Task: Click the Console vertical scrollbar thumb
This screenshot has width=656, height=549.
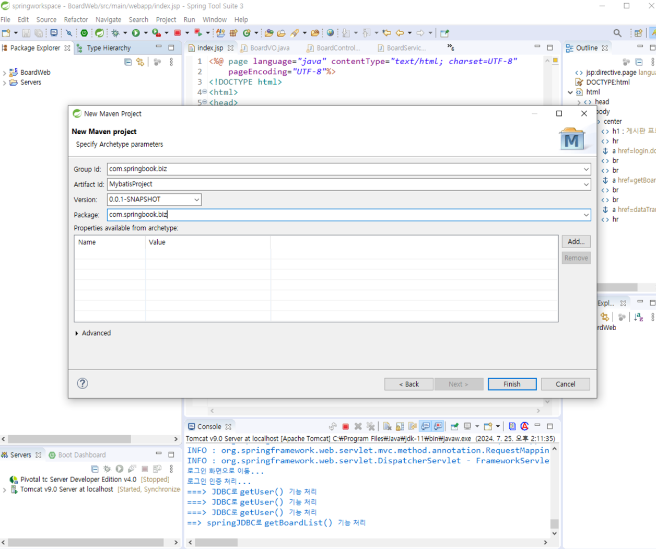Action: (x=555, y=523)
